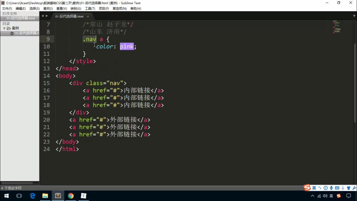Close the file in the 打开文件 list
Screen dimensions: 357x201
4,18
